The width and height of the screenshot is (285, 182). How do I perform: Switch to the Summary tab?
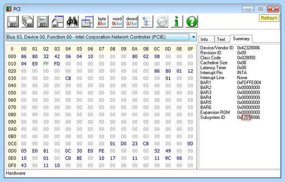[241, 39]
